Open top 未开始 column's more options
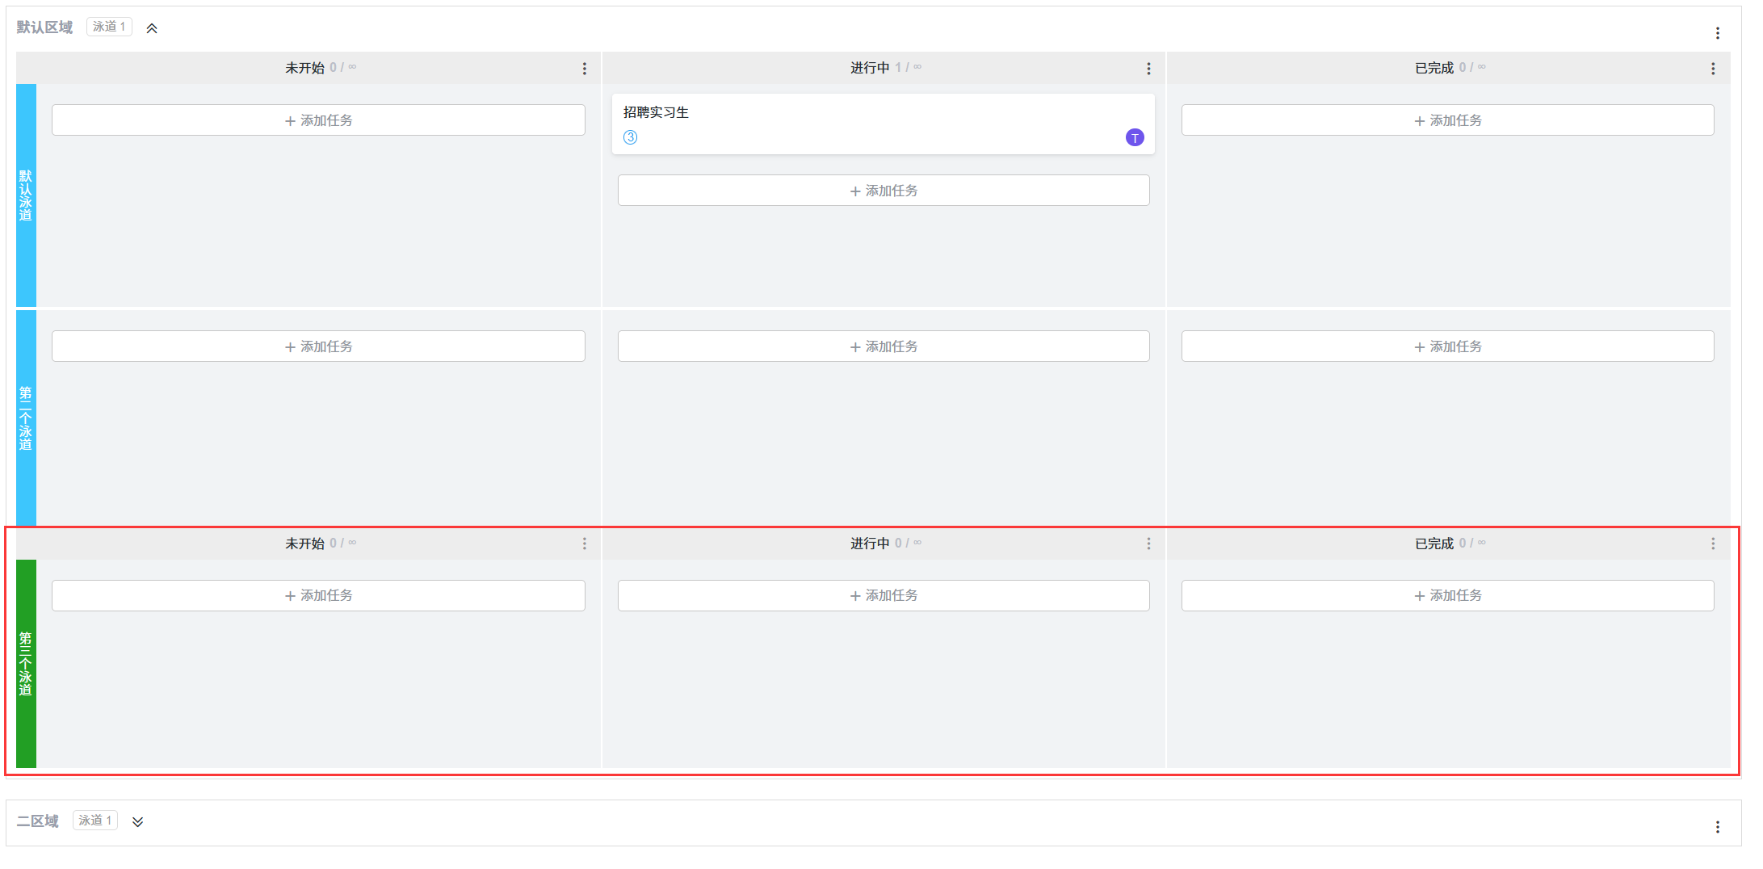Image resolution: width=1763 pixels, height=869 pixels. tap(585, 69)
